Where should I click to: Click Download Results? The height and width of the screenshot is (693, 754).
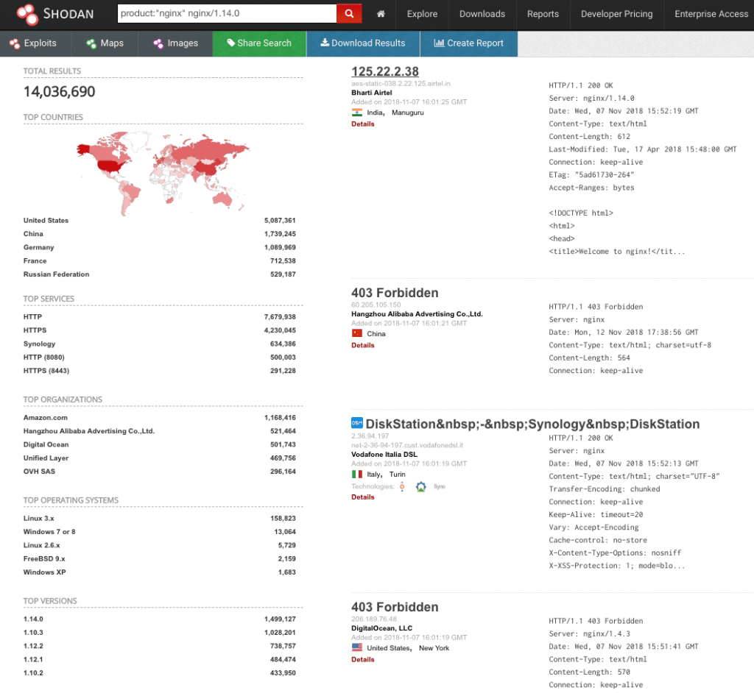pyautogui.click(x=362, y=43)
